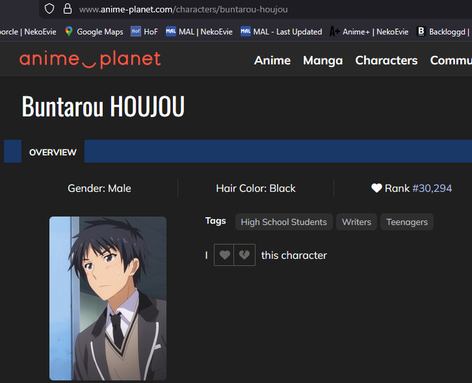Open the Backloggd bookmark
This screenshot has width=472, height=383.
[443, 32]
